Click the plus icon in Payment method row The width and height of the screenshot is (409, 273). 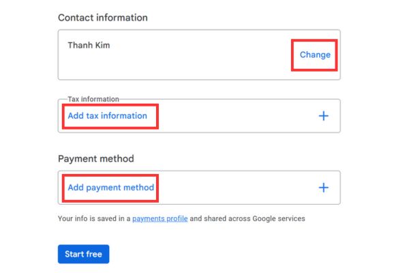(324, 188)
